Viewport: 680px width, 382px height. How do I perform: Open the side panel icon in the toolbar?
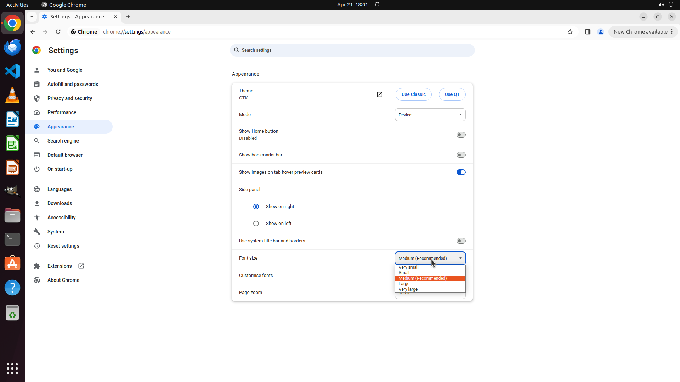click(588, 32)
